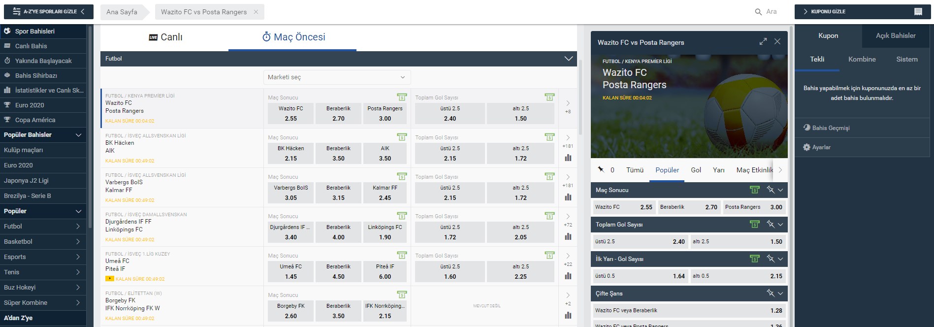934x327 pixels.
Task: Collapse Çifte Şans market chevron
Action: tap(780, 293)
